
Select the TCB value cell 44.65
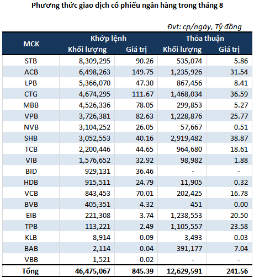[145, 149]
